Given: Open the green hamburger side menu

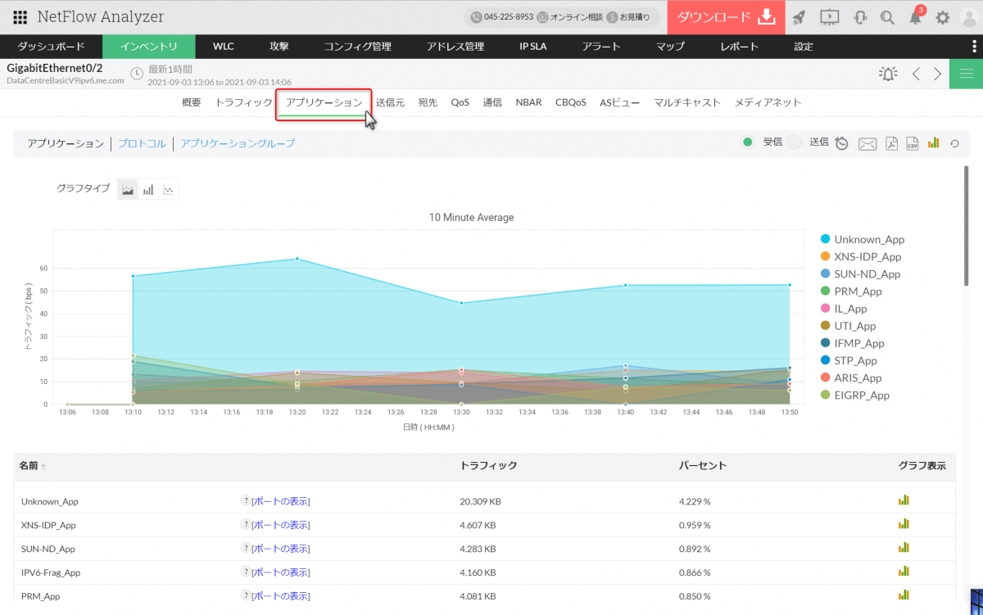Looking at the screenshot, I should click(966, 74).
